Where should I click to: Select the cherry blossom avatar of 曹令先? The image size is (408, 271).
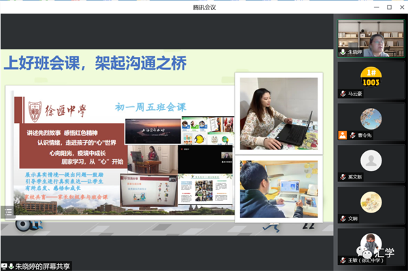tap(371, 119)
